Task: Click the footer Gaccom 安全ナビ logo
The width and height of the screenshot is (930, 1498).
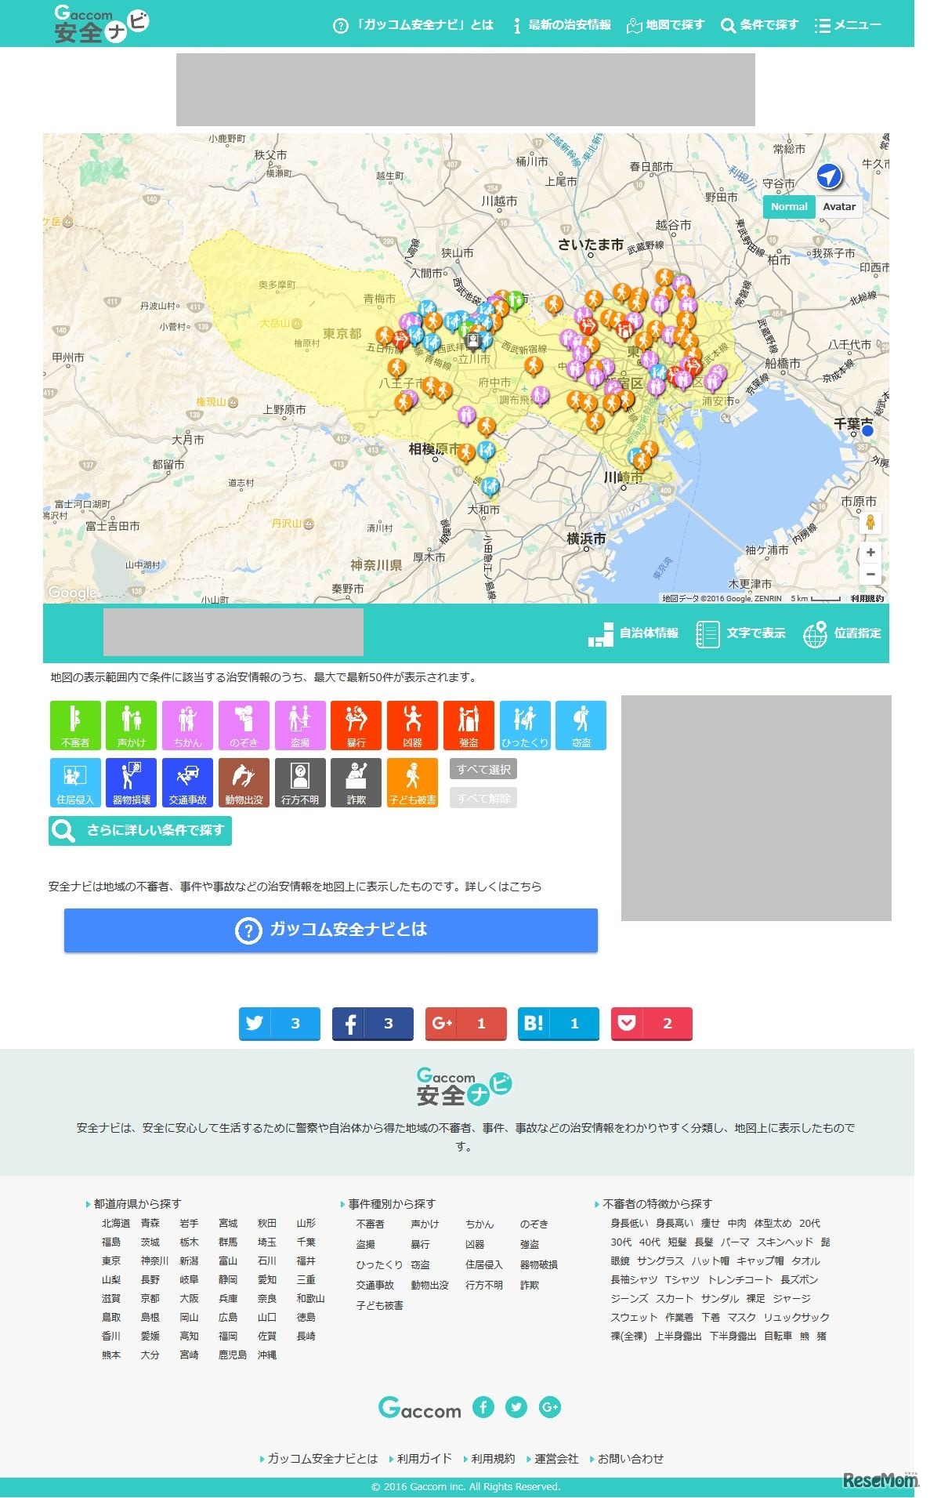Action: pos(465,1086)
